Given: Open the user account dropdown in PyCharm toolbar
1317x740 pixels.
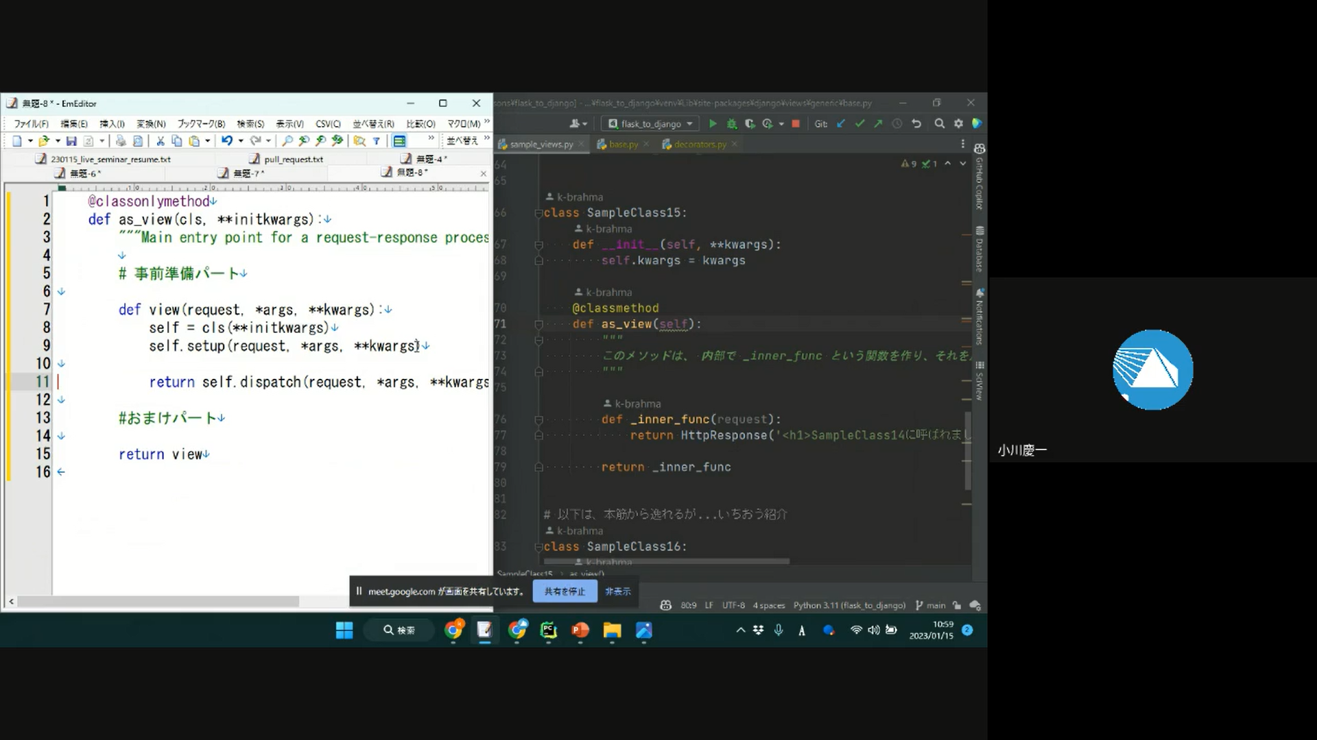Looking at the screenshot, I should (578, 124).
